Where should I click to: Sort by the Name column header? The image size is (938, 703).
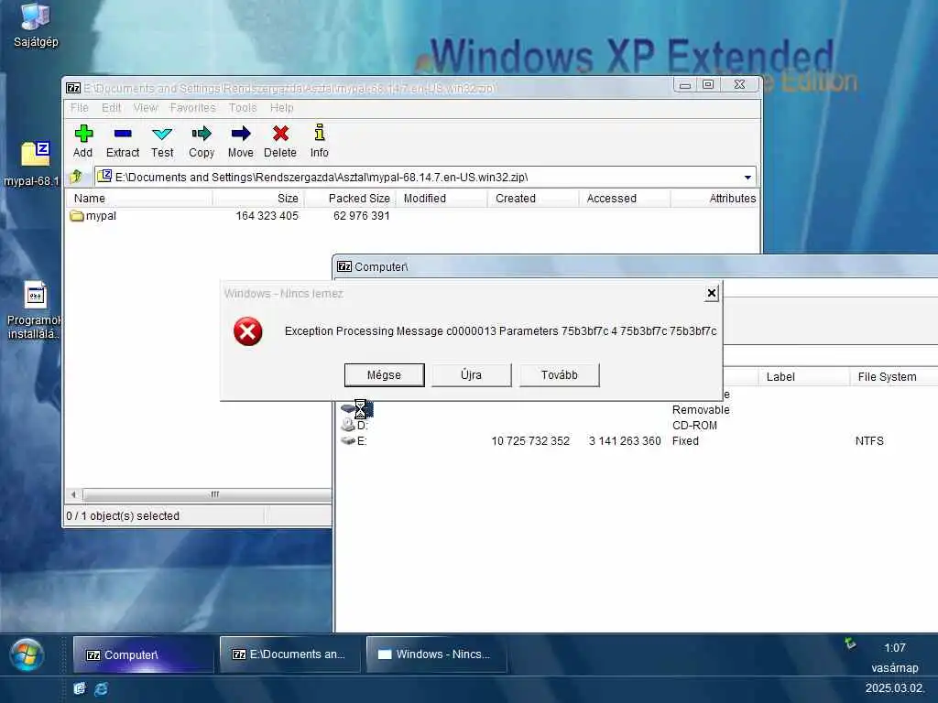pyautogui.click(x=139, y=199)
